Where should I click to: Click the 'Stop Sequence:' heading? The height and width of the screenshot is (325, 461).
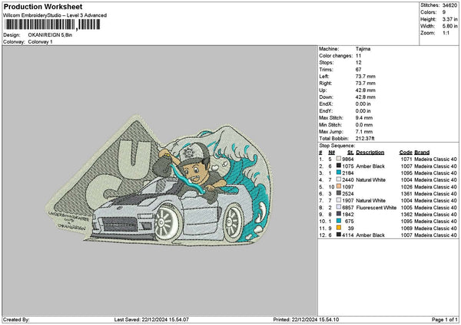point(337,146)
